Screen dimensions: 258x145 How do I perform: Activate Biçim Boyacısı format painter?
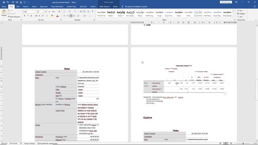coord(14,17)
